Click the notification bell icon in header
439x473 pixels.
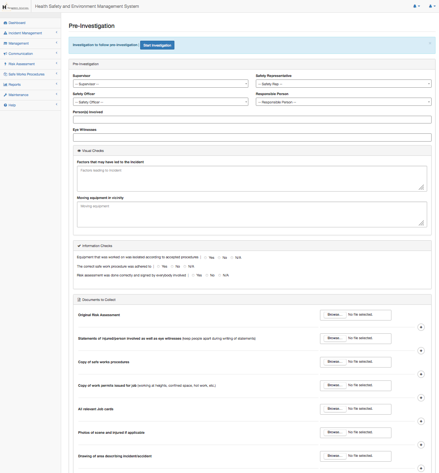pos(415,6)
